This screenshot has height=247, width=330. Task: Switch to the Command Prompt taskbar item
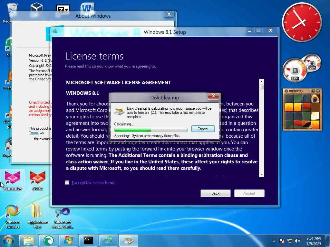[88, 241]
